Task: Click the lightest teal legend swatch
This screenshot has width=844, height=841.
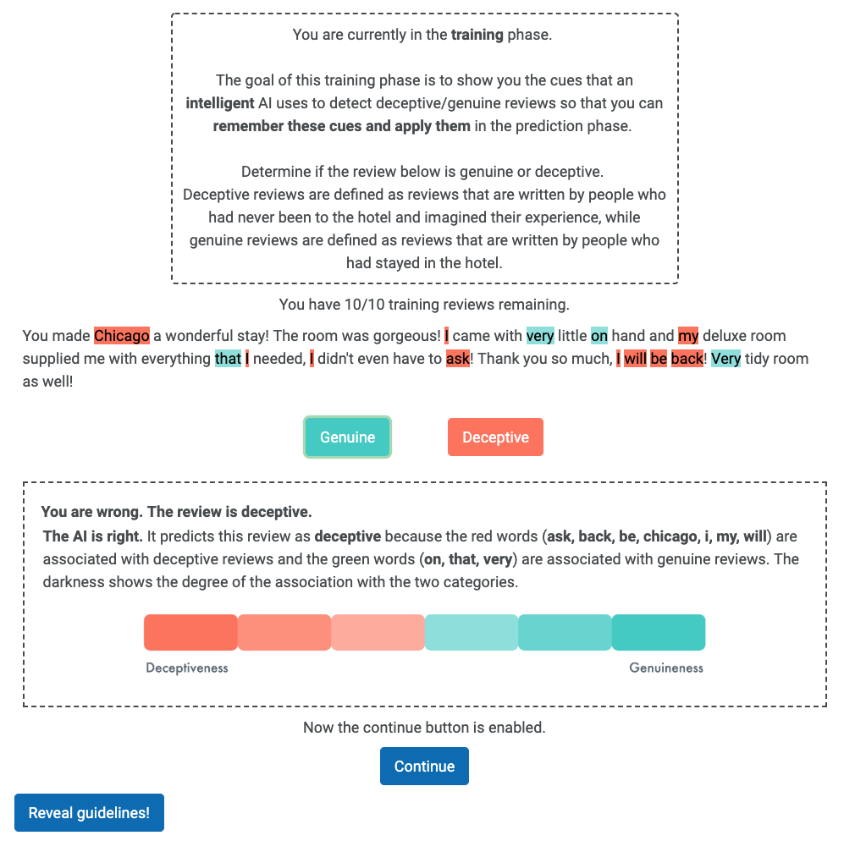Action: (x=471, y=632)
